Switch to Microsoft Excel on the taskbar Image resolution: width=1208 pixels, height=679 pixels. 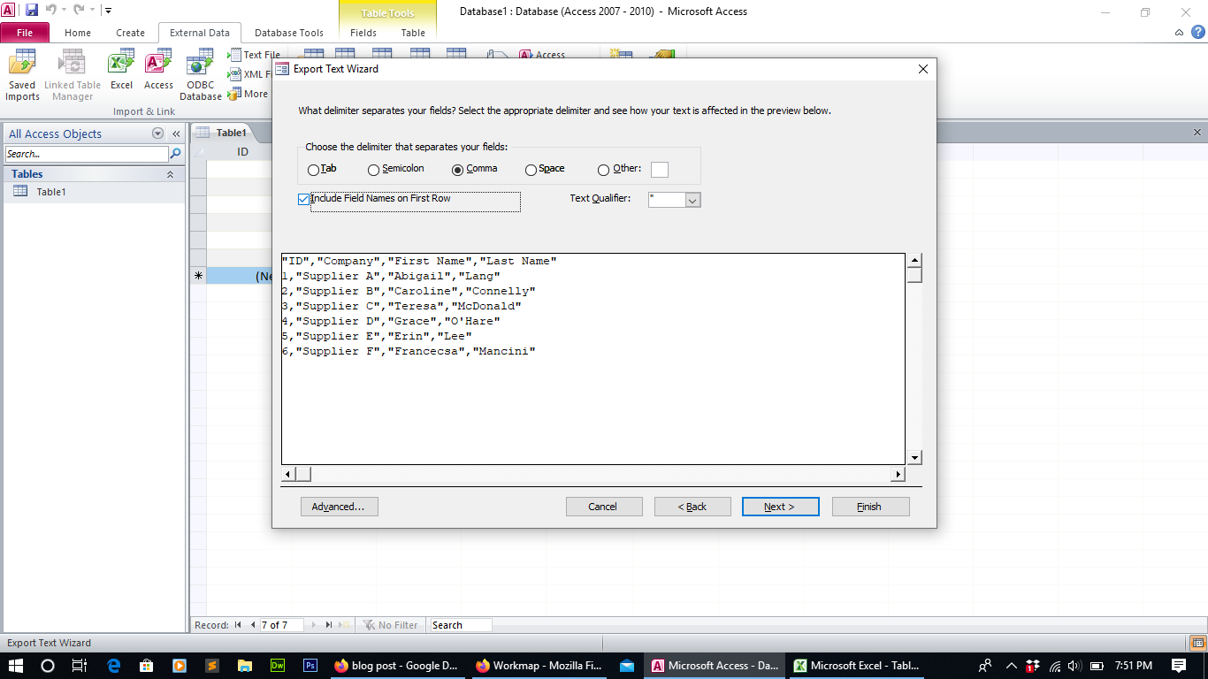[857, 665]
